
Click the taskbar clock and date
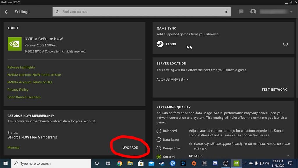coord(278,163)
